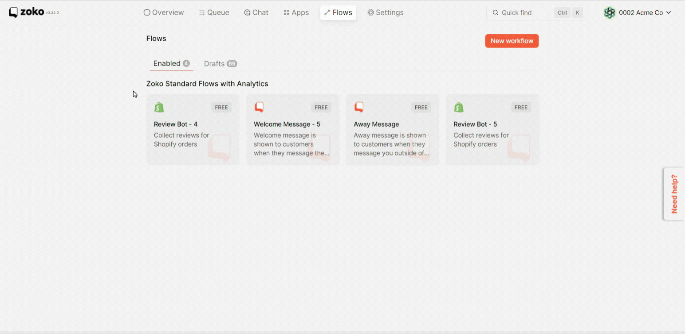
Task: Click the Drafts count badge 69
Action: pos(232,64)
